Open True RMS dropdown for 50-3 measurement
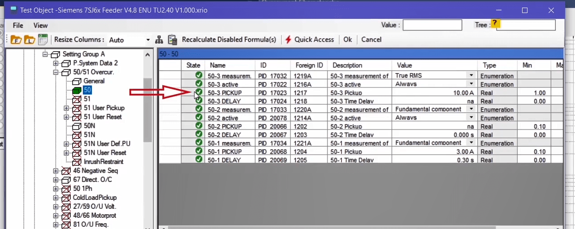575x229 pixels. 471,75
